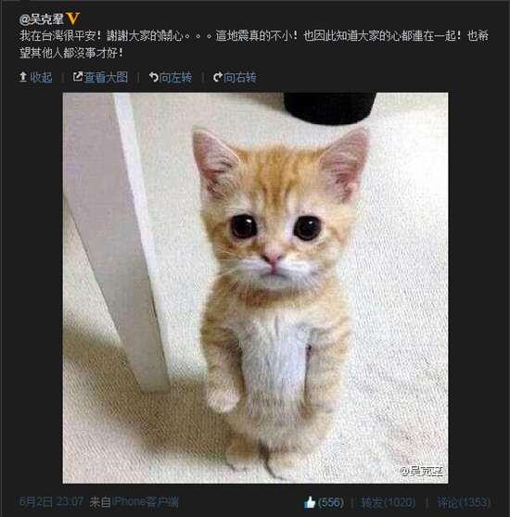Open comments via 评论(1353)
510x517 pixels.
pyautogui.click(x=464, y=502)
